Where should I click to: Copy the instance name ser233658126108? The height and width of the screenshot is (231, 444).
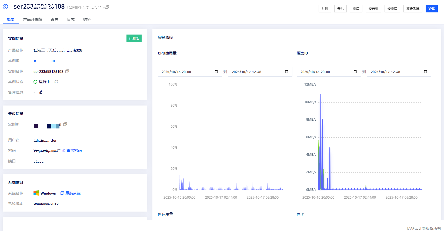(67, 71)
